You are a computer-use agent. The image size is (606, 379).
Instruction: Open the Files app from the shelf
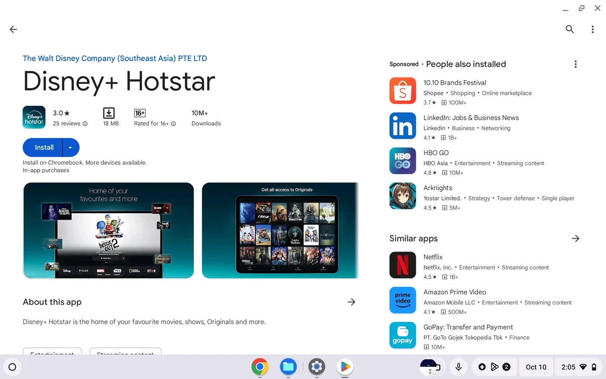[x=288, y=367]
